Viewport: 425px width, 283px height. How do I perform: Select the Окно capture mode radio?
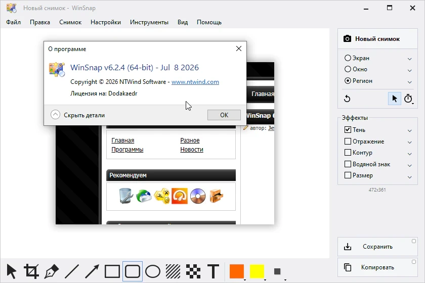click(x=348, y=69)
